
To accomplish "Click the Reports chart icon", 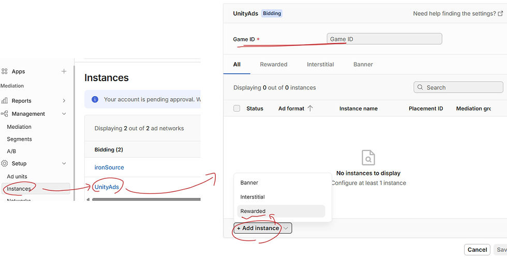I will (4, 100).
